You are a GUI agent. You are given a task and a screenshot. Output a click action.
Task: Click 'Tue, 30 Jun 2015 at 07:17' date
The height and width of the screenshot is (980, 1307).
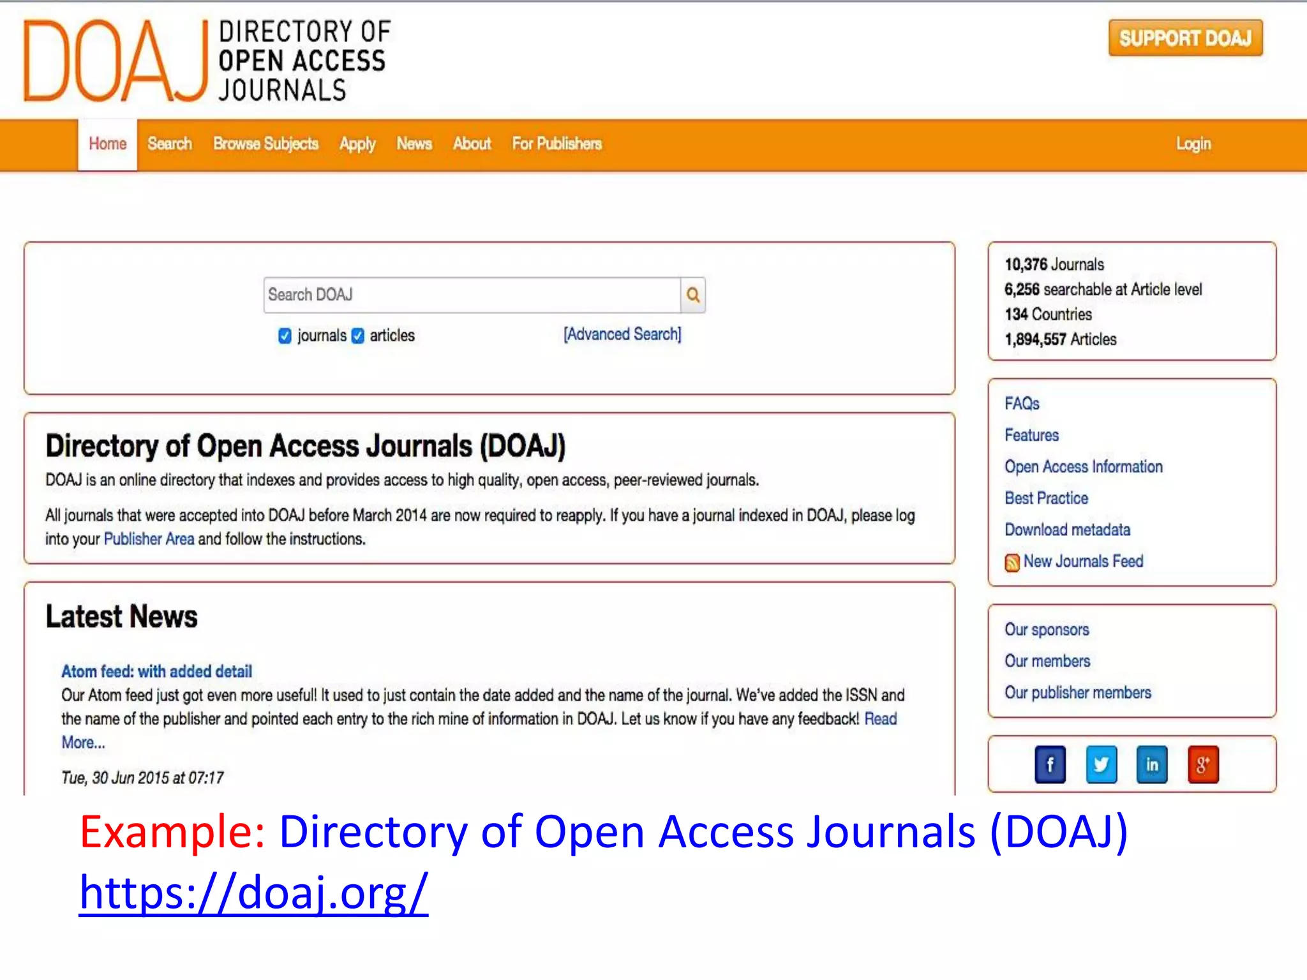pyautogui.click(x=142, y=778)
